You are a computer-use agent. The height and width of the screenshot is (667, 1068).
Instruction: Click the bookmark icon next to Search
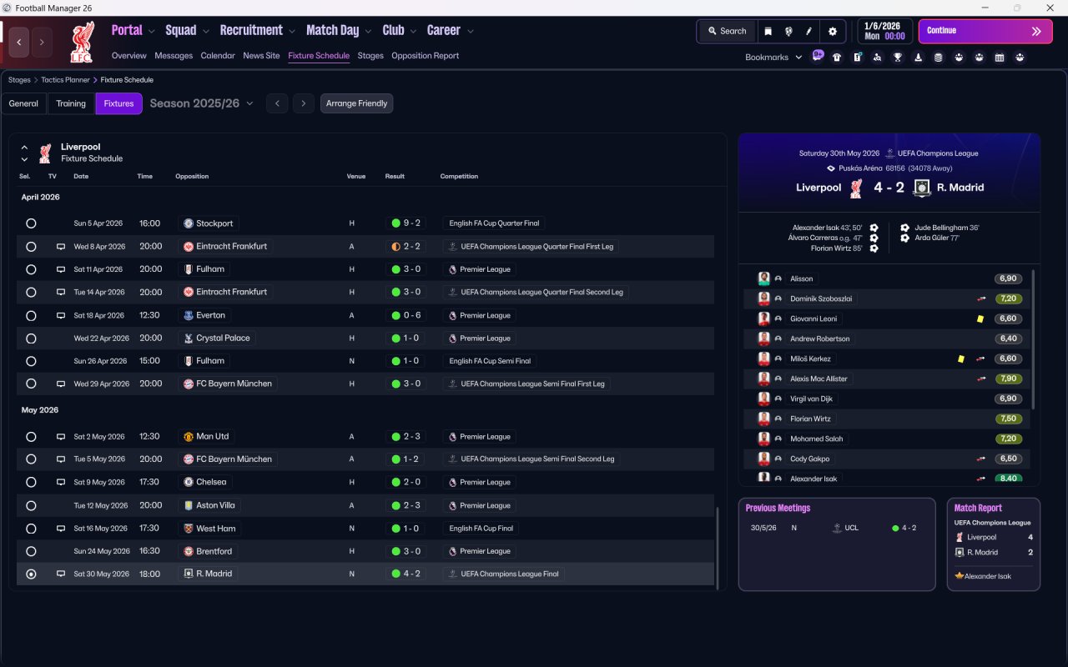click(x=768, y=31)
